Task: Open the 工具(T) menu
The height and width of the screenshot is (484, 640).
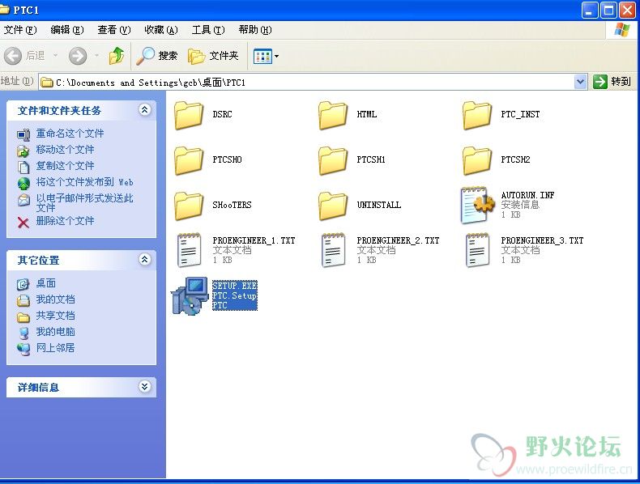Action: click(208, 30)
